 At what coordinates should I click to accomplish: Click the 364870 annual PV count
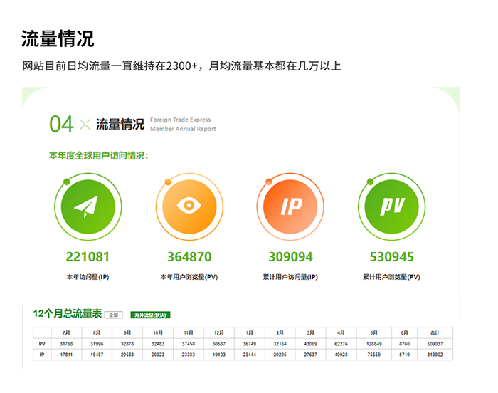[189, 257]
